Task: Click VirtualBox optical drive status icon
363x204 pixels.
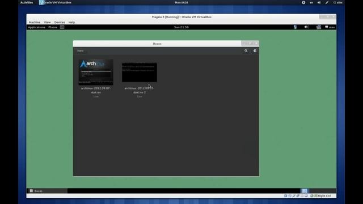Action: [290, 195]
